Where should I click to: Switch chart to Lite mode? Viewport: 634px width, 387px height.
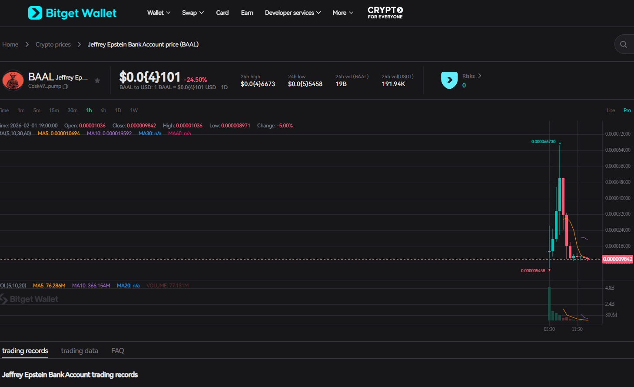611,110
